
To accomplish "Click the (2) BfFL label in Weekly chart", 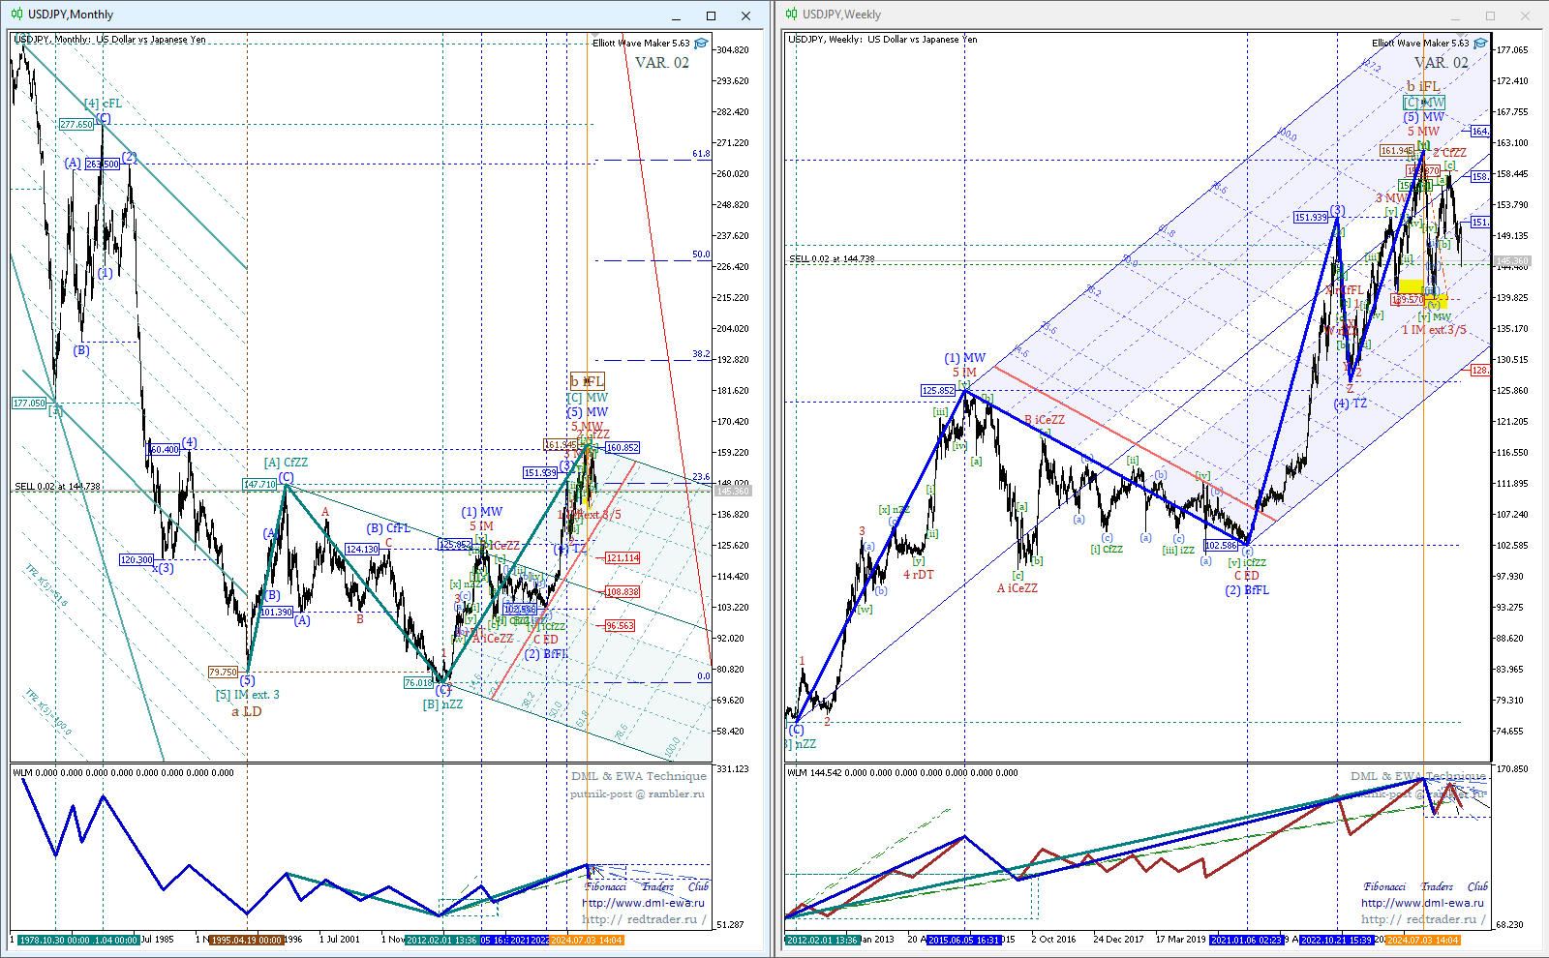I will tap(1247, 589).
